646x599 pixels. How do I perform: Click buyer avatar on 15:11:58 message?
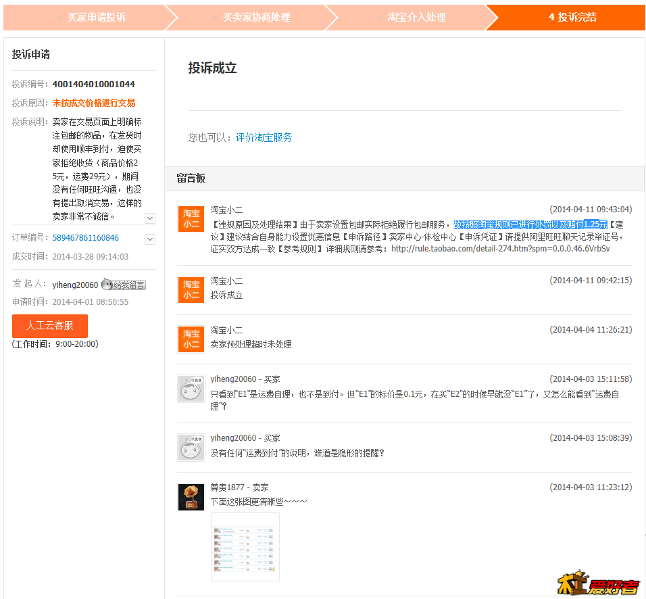coord(191,389)
